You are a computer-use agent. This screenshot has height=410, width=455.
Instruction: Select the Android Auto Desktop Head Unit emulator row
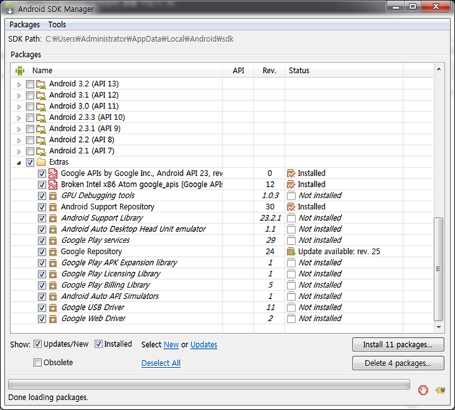(x=222, y=230)
